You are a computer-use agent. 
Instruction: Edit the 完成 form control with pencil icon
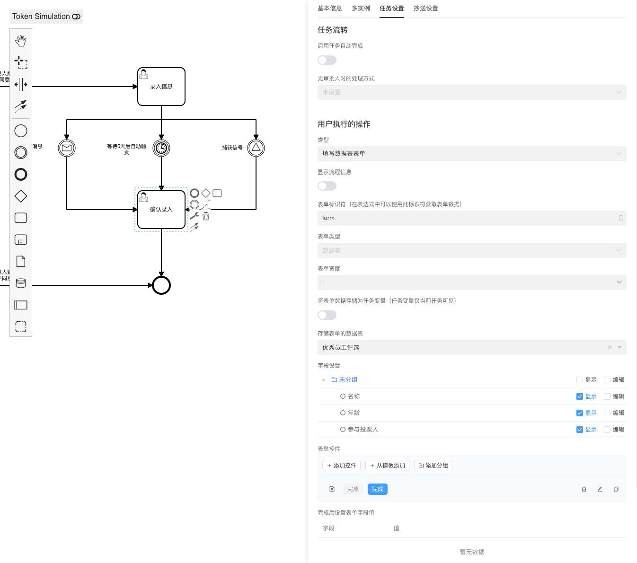tap(600, 489)
